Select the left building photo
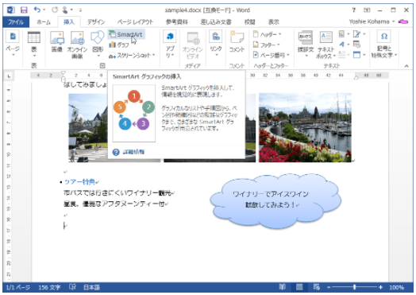The height and width of the screenshot is (295, 416). [88, 128]
